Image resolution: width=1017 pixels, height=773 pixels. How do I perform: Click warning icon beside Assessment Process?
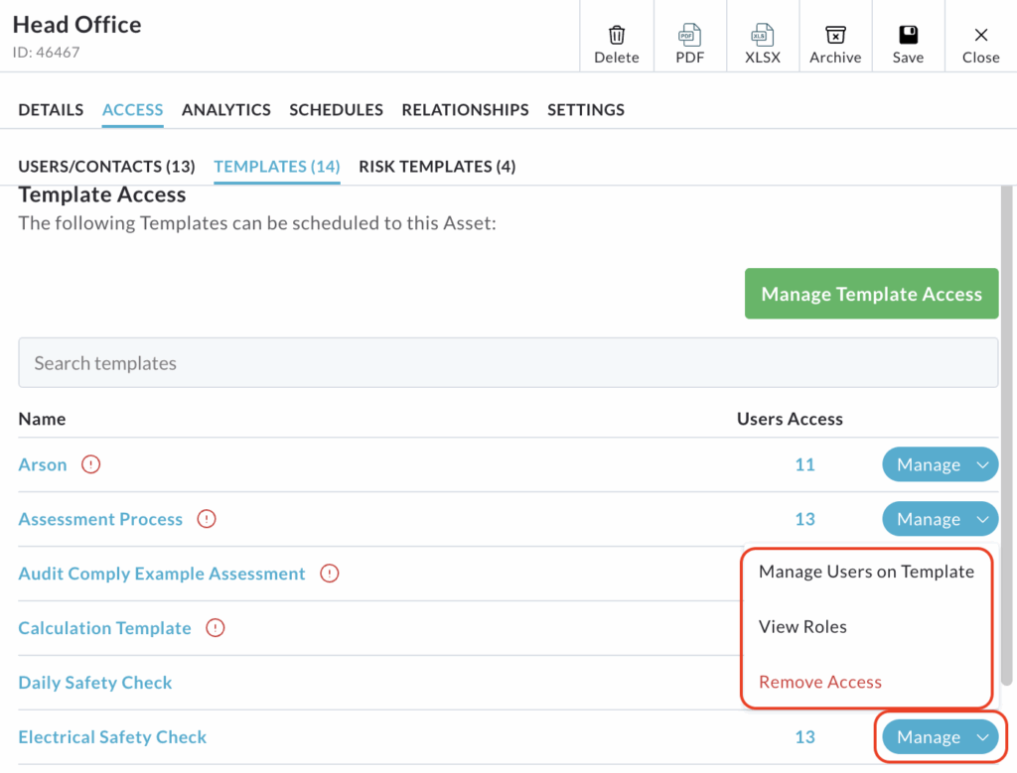point(207,519)
